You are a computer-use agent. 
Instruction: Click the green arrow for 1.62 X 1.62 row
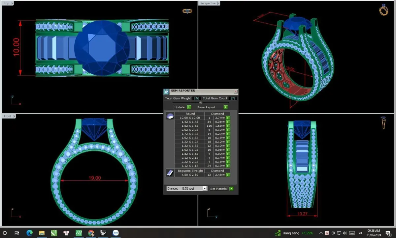(x=228, y=138)
